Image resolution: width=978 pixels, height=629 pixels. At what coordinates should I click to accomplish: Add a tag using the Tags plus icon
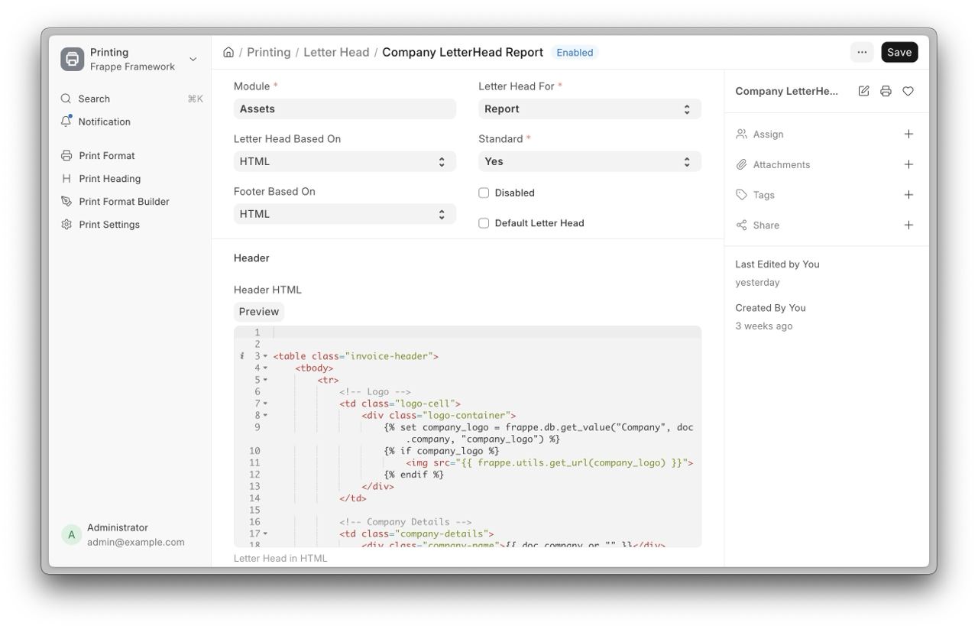coord(908,195)
